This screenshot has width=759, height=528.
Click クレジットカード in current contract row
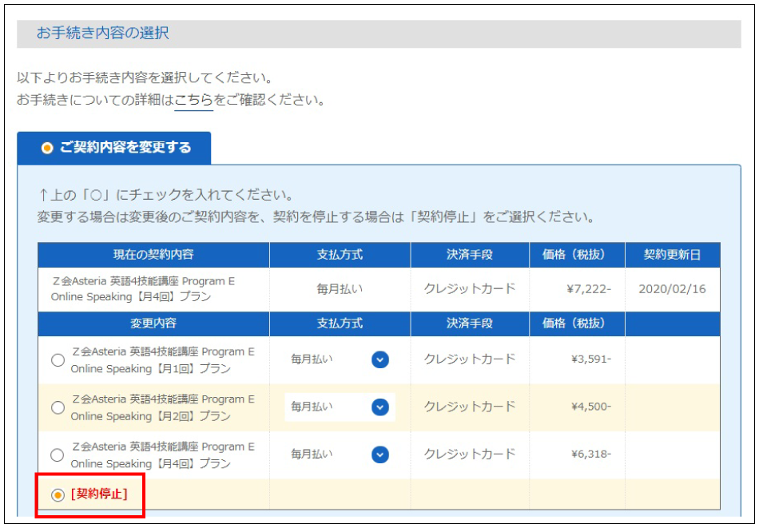point(470,289)
